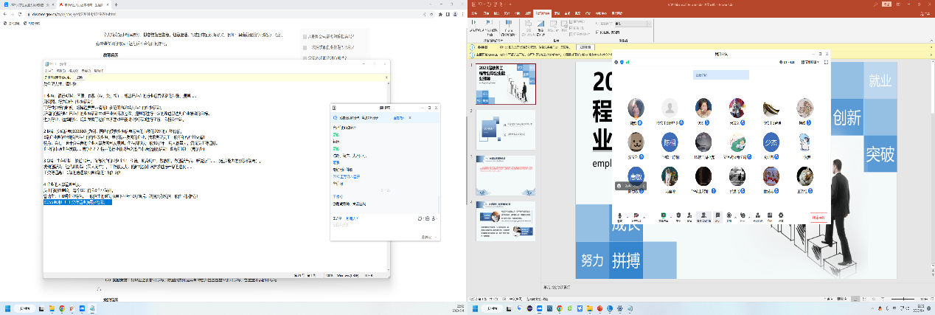Enter fullscreen for the meeting window

(x=825, y=62)
